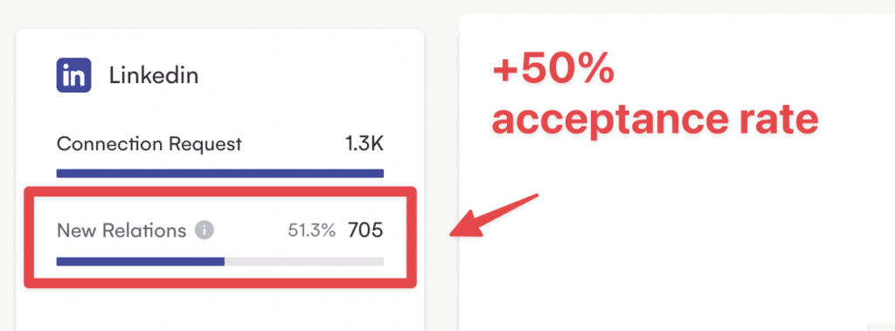Click the "acceptance rate" red text
The height and width of the screenshot is (331, 895).
coord(656,121)
